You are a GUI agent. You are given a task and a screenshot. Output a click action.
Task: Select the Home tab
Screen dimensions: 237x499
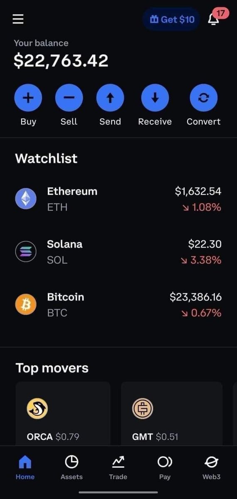coord(25,468)
